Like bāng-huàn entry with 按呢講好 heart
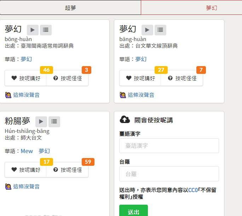This screenshot has width=242, height=216. point(140,78)
